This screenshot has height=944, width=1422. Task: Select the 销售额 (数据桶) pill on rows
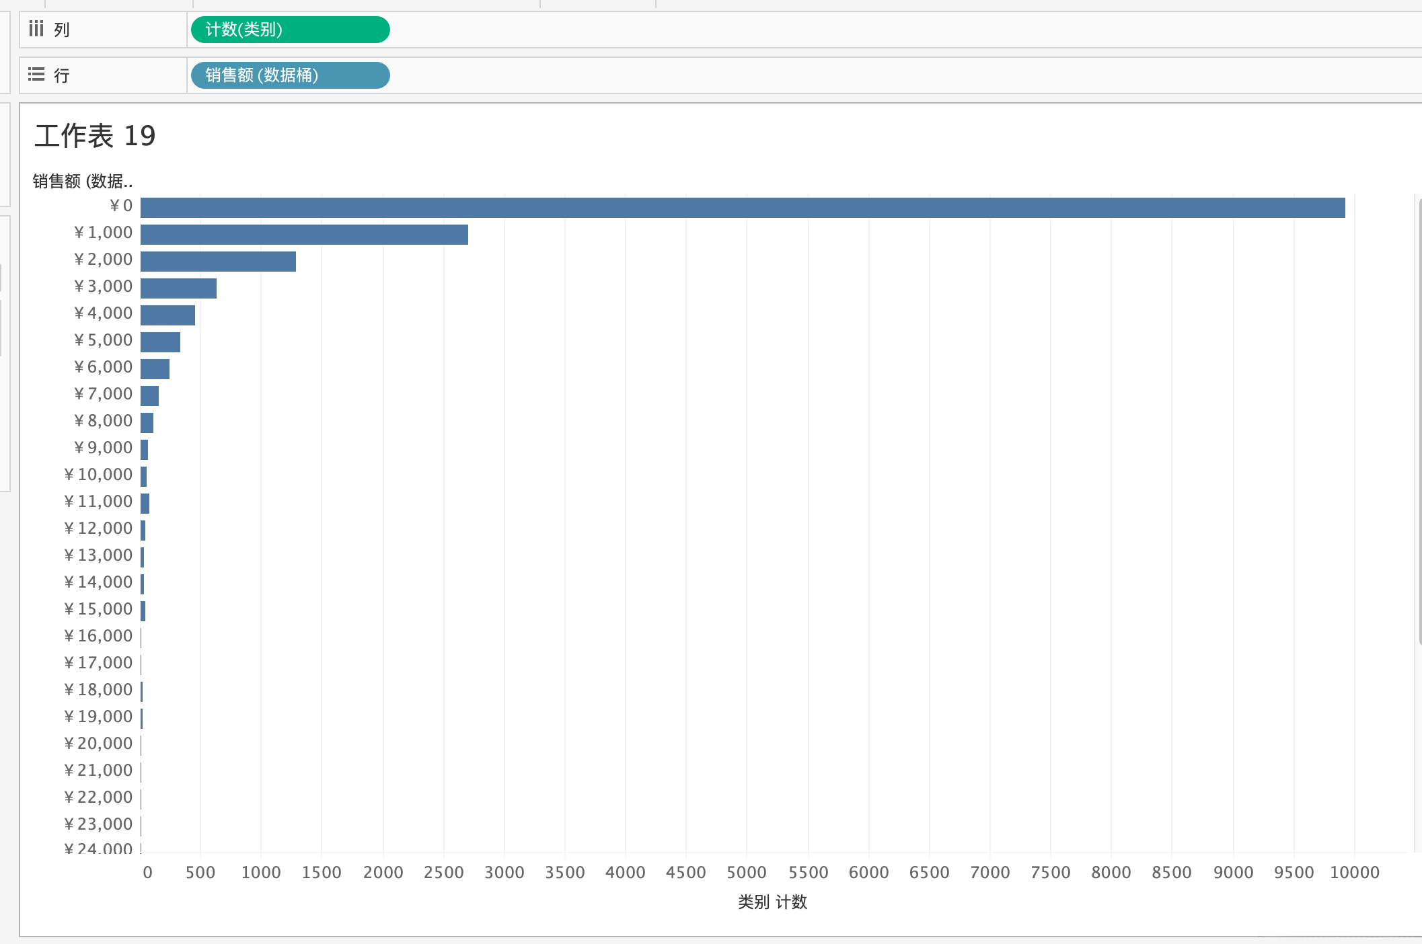click(x=290, y=75)
